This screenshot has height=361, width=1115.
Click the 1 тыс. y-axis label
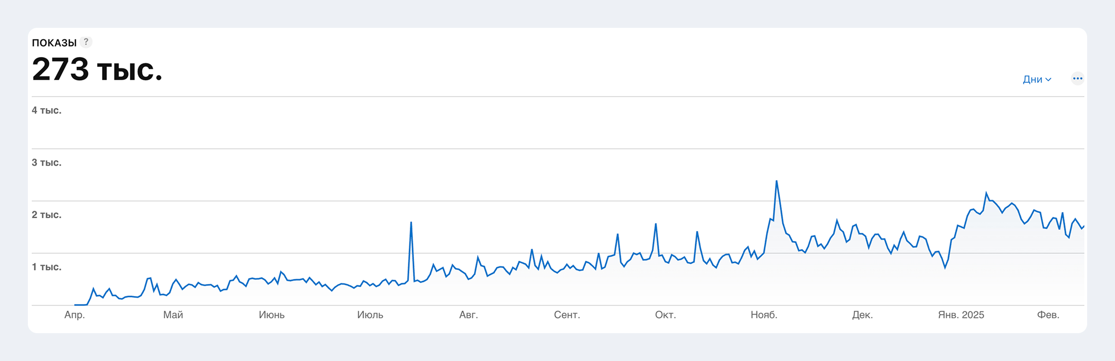tap(46, 267)
